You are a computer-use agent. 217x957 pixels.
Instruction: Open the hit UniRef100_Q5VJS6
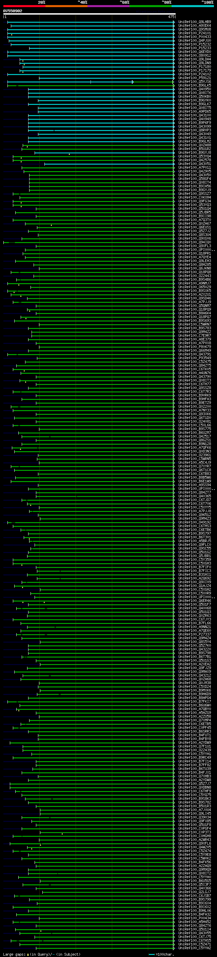(194, 82)
